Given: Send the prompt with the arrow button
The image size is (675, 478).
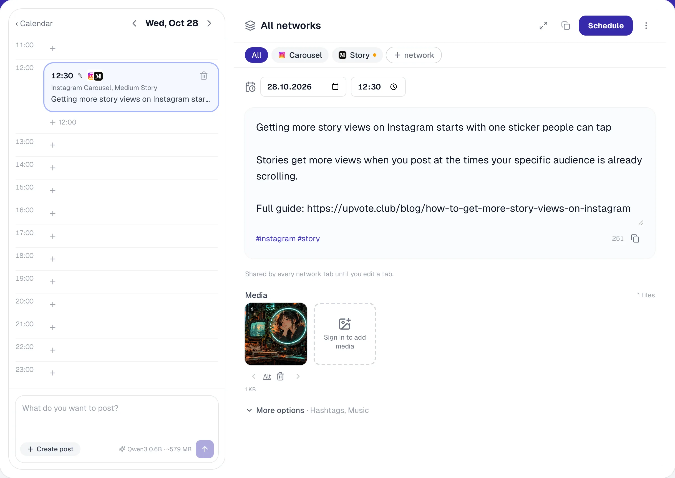Looking at the screenshot, I should tap(205, 449).
